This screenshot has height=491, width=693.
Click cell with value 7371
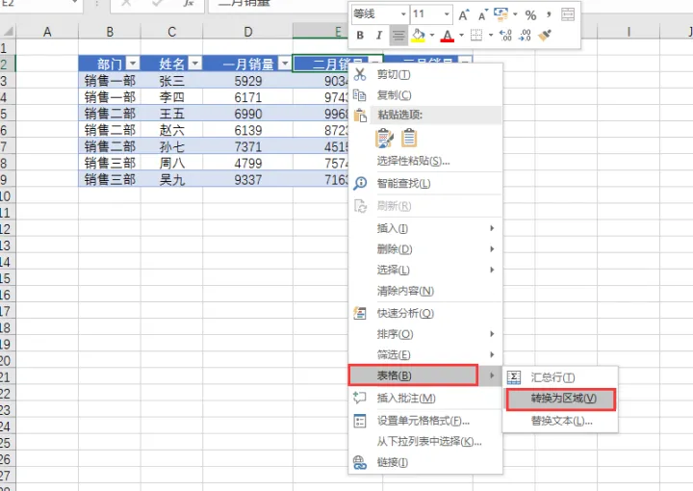click(x=248, y=146)
